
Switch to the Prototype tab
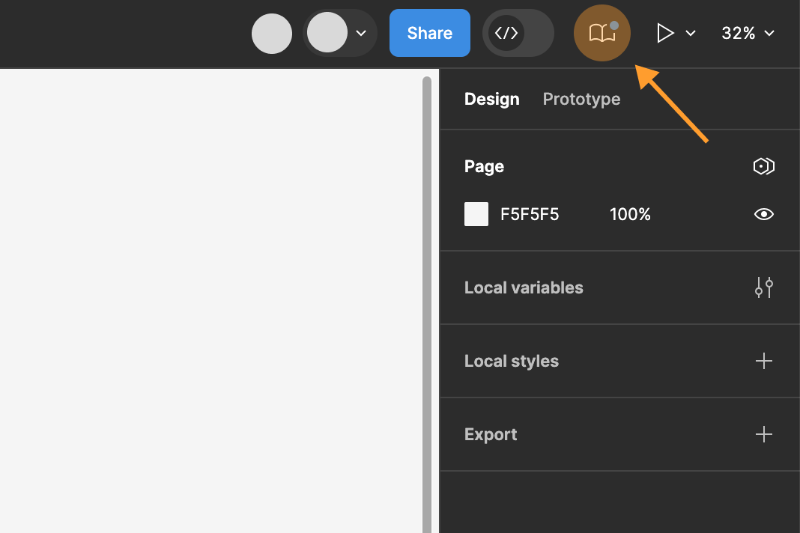pos(581,99)
